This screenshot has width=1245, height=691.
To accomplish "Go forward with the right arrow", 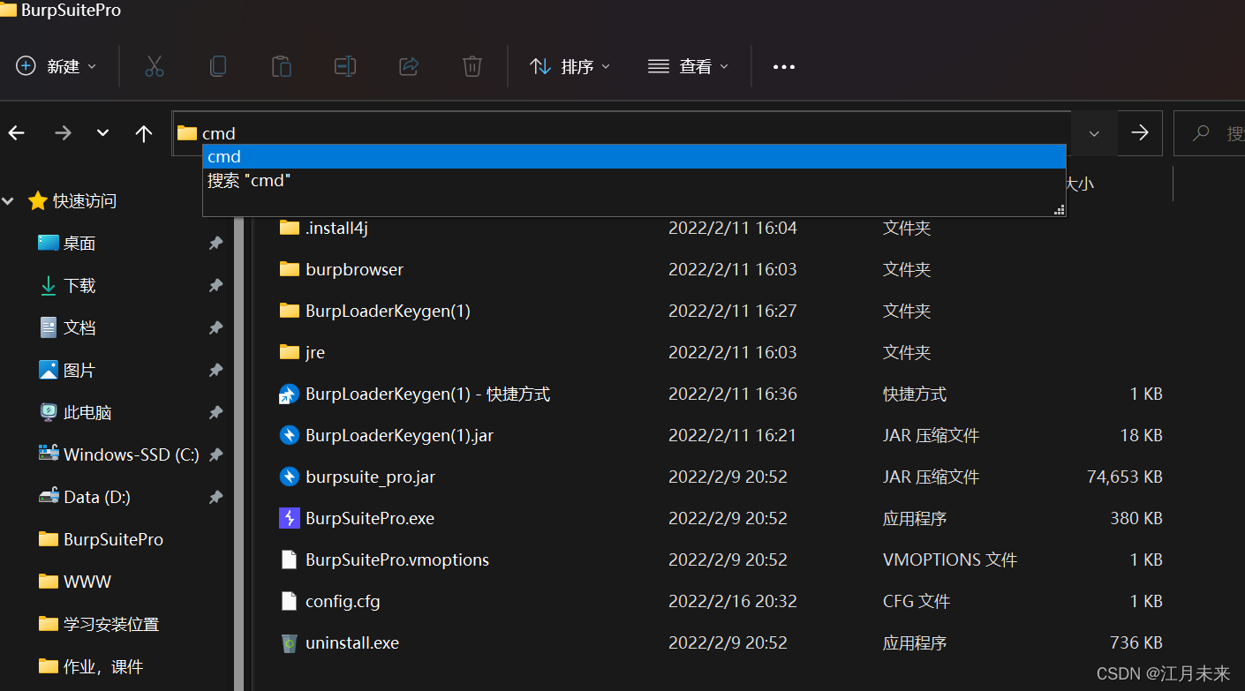I will (x=63, y=133).
